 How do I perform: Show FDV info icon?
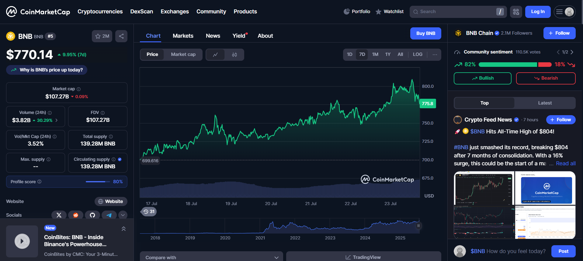click(x=103, y=113)
